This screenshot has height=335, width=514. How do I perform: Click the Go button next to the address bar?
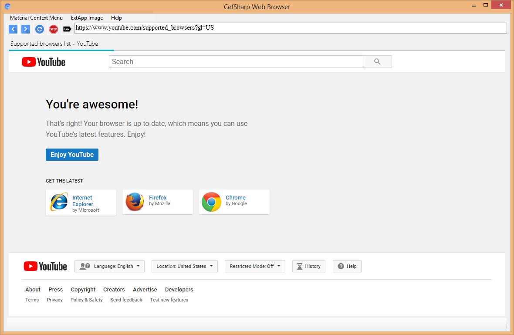tap(67, 29)
